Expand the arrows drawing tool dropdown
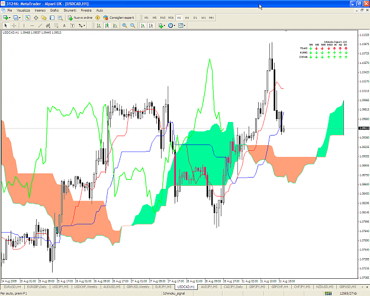The height and width of the screenshot is (296, 370). click(84, 25)
